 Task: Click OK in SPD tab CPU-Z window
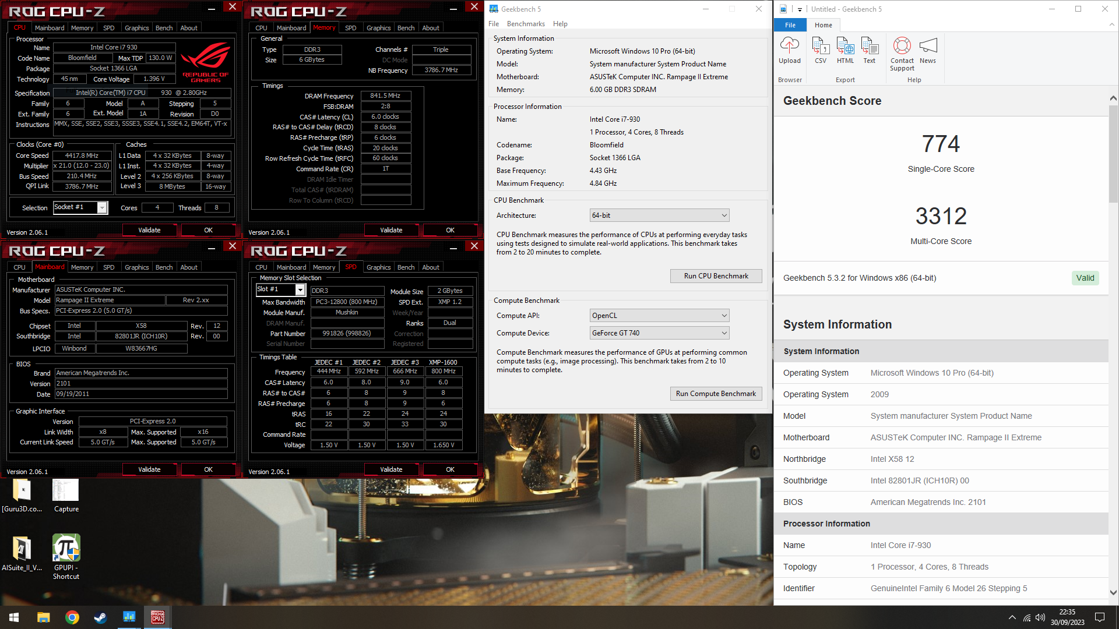450,469
